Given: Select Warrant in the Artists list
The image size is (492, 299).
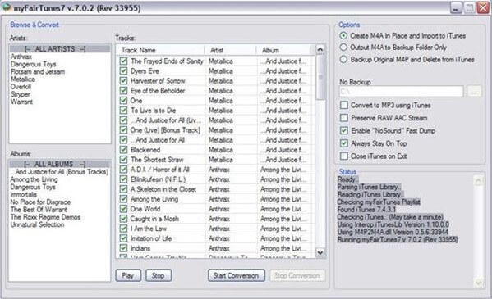Looking at the screenshot, I should pyautogui.click(x=60, y=102).
